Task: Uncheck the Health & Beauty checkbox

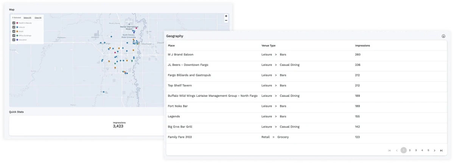Action: tap(14, 23)
